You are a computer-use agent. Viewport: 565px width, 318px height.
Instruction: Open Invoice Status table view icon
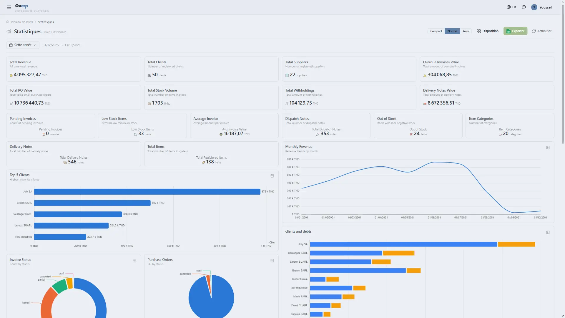tap(134, 261)
